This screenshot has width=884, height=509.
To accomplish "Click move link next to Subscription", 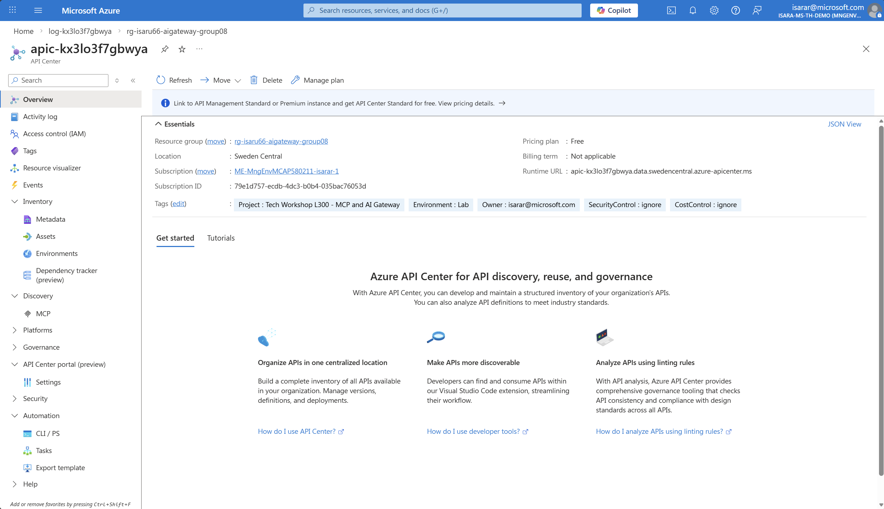I will click(206, 171).
